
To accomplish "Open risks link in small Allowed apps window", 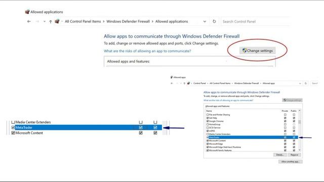I will click(228, 100).
